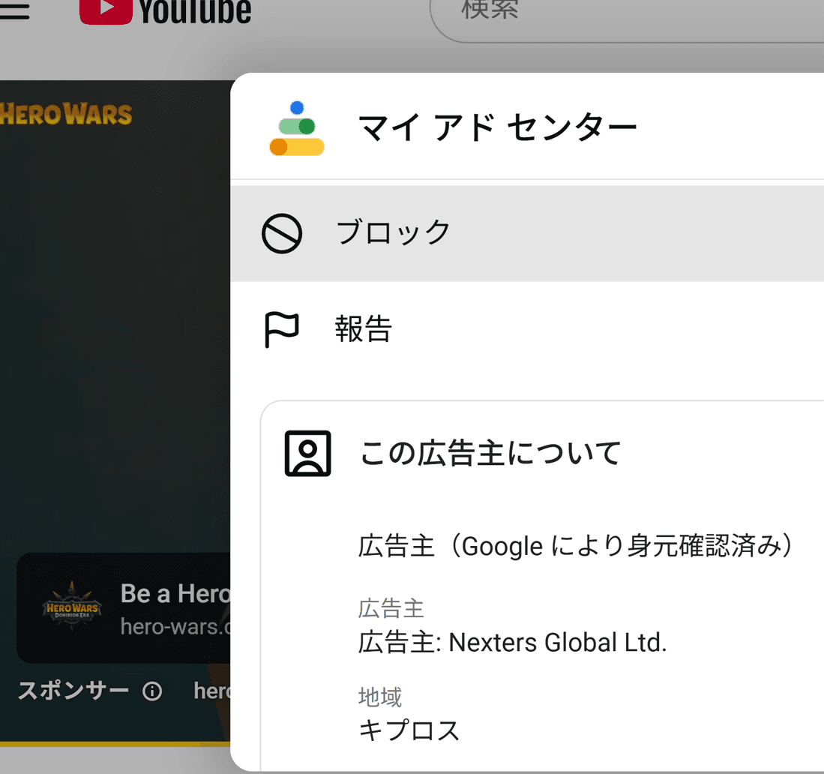Click the Google により身元確認済み text
Image resolution: width=824 pixels, height=774 pixels.
click(x=621, y=546)
